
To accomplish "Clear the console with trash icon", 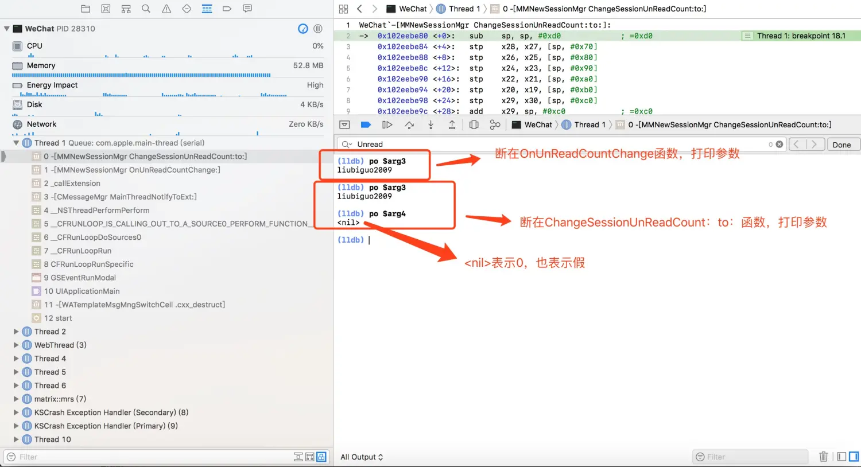I will [824, 457].
